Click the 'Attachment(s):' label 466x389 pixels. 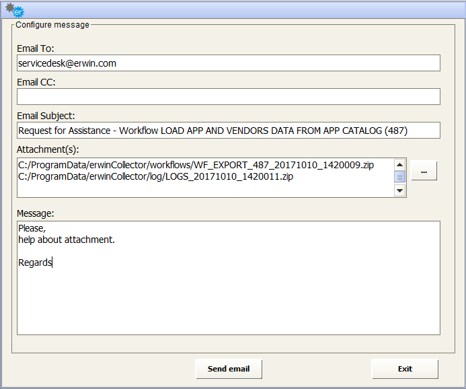48,149
